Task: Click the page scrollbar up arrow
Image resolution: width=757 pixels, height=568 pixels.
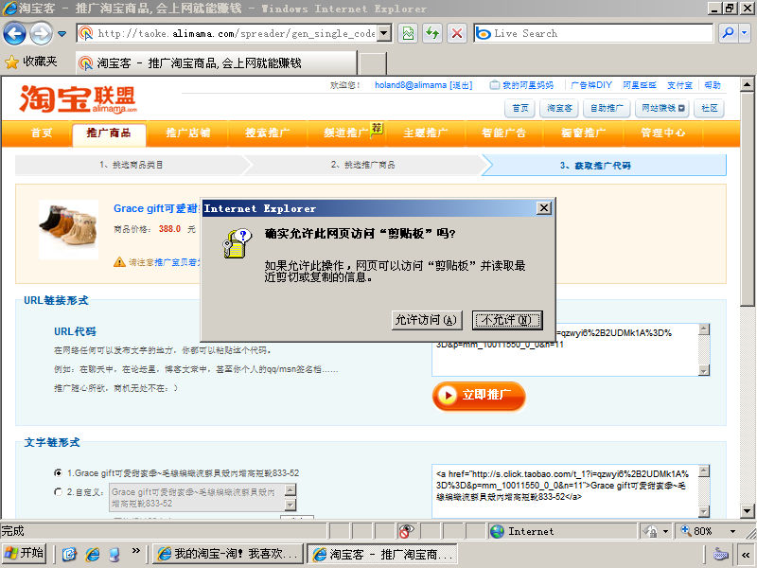Action: [747, 84]
